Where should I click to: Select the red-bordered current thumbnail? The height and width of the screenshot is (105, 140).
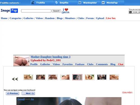(x=77, y=77)
